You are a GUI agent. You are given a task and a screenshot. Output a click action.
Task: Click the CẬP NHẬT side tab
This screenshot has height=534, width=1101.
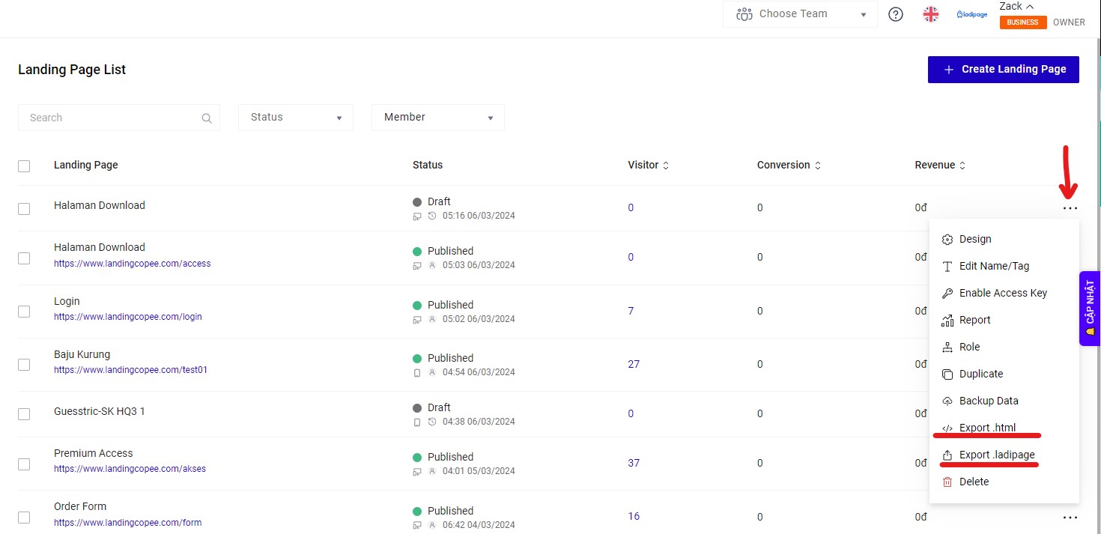1090,309
